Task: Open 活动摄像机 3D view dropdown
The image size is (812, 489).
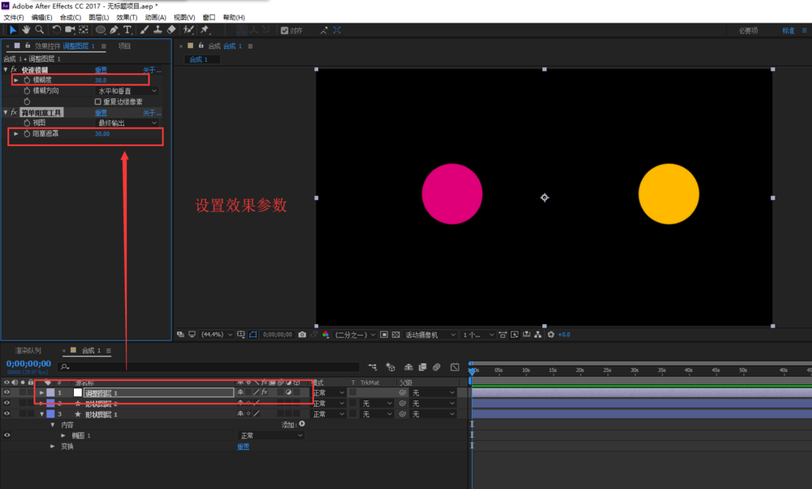Action: click(x=430, y=335)
